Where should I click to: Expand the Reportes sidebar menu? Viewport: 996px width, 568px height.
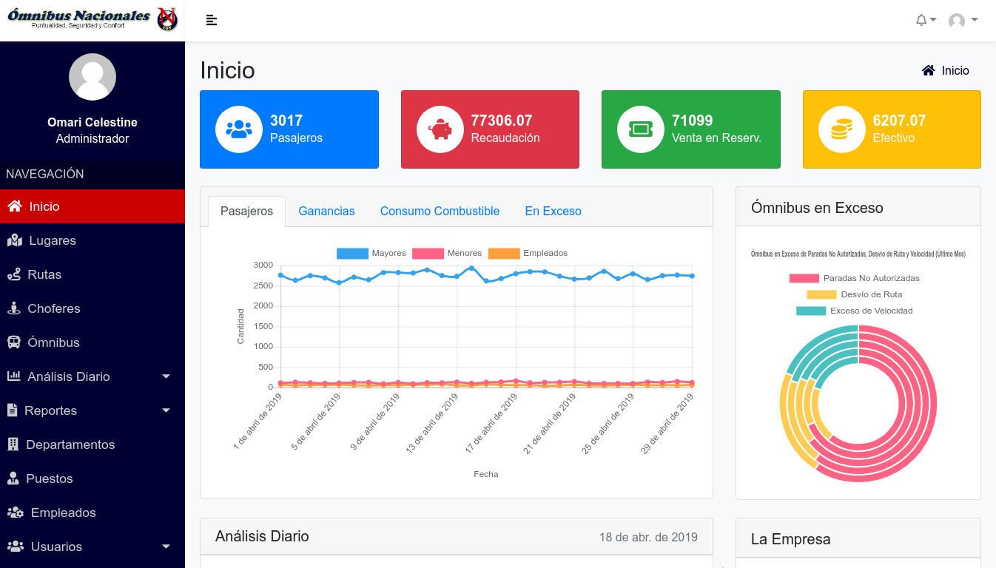coord(166,410)
